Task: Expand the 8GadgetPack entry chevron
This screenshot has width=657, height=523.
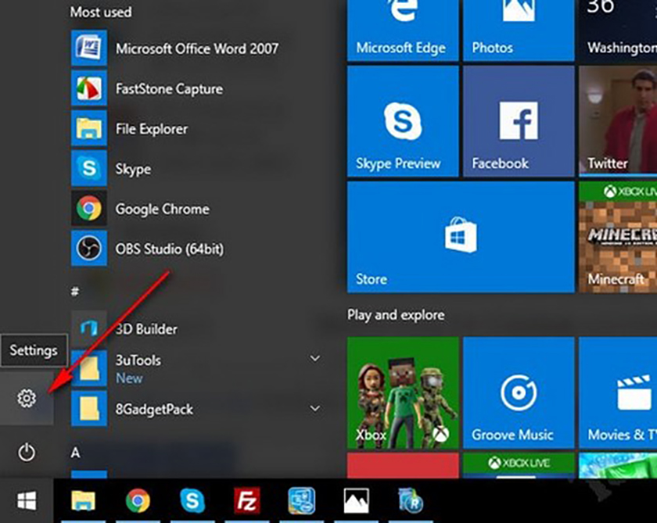Action: tap(315, 409)
